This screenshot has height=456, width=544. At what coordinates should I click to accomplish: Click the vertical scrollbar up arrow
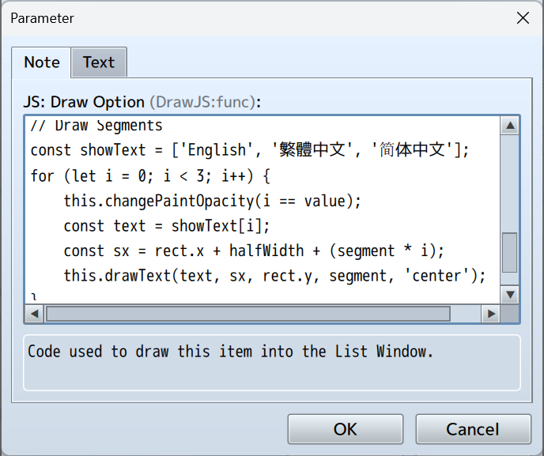pyautogui.click(x=510, y=126)
